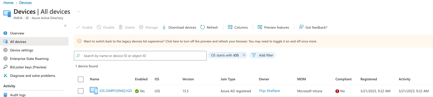Open Diagnose and solve problems
The image size is (433, 97).
[x=32, y=76]
